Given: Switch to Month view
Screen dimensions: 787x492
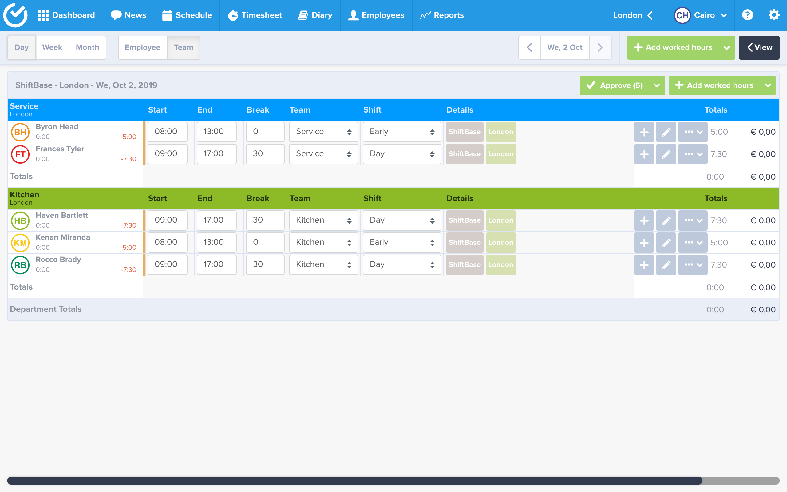Looking at the screenshot, I should click(87, 47).
